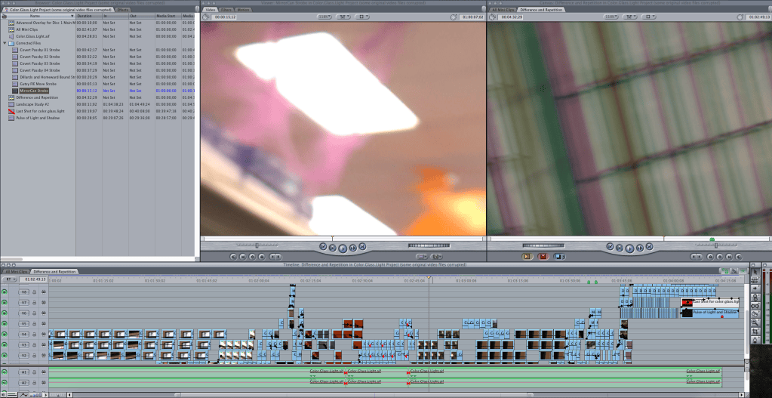Open the Canvas view options dropdown

[649, 17]
